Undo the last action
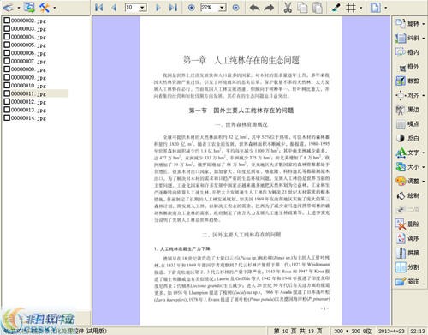The width and height of the screenshot is (428, 335). pyautogui.click(x=254, y=8)
